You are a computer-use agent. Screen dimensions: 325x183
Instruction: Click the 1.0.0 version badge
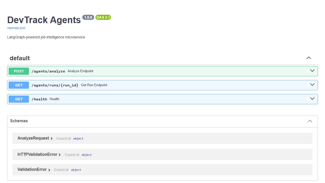(x=88, y=17)
